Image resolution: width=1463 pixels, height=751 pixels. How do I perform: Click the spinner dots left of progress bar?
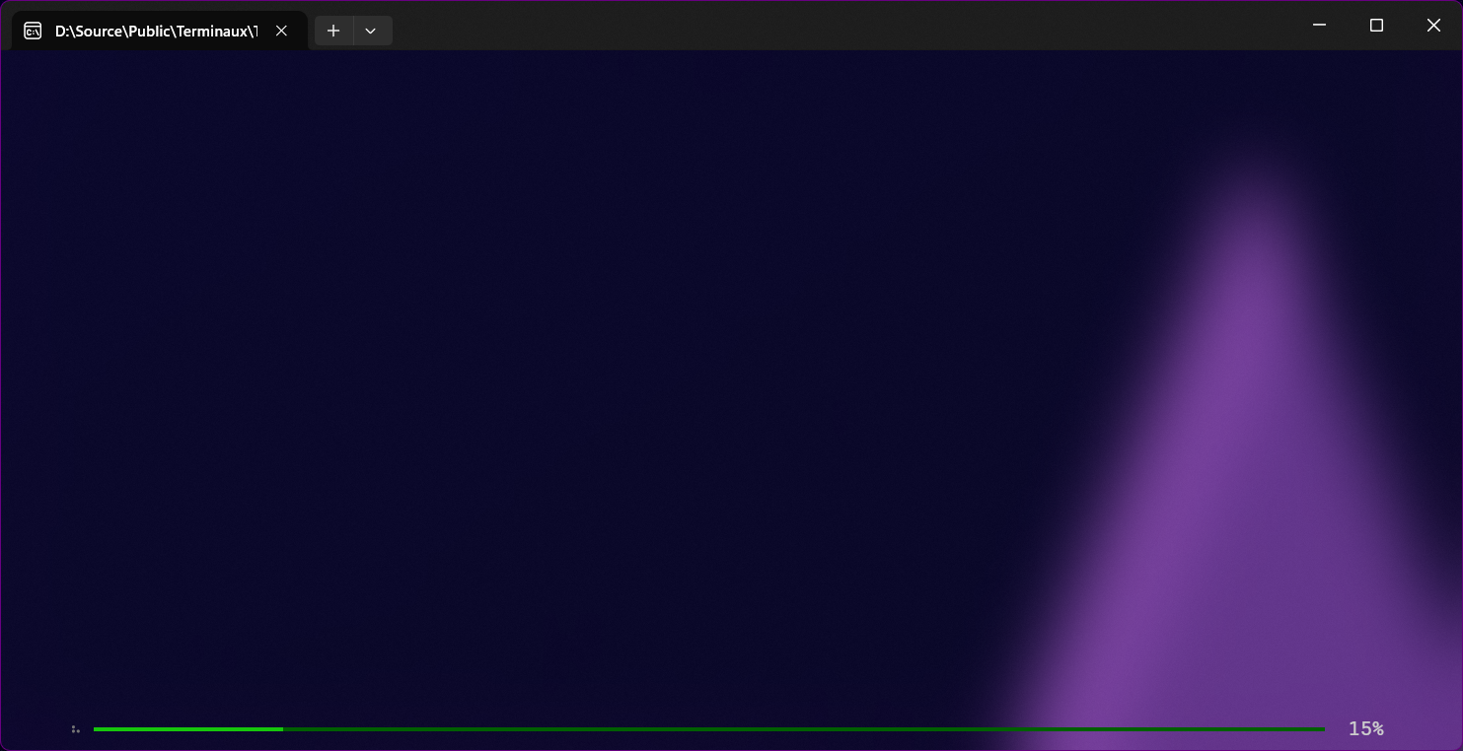(x=75, y=729)
